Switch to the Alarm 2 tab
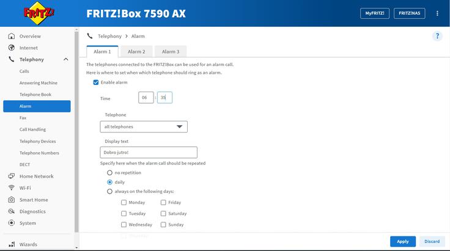The image size is (450, 251). pyautogui.click(x=136, y=51)
